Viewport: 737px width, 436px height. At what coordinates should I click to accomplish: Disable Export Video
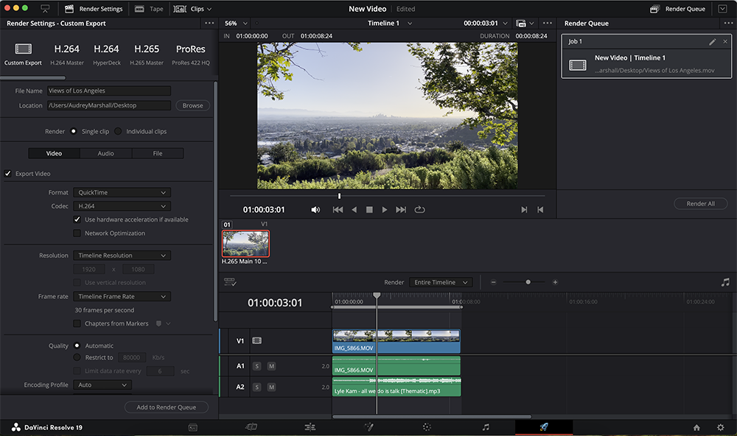tap(7, 173)
